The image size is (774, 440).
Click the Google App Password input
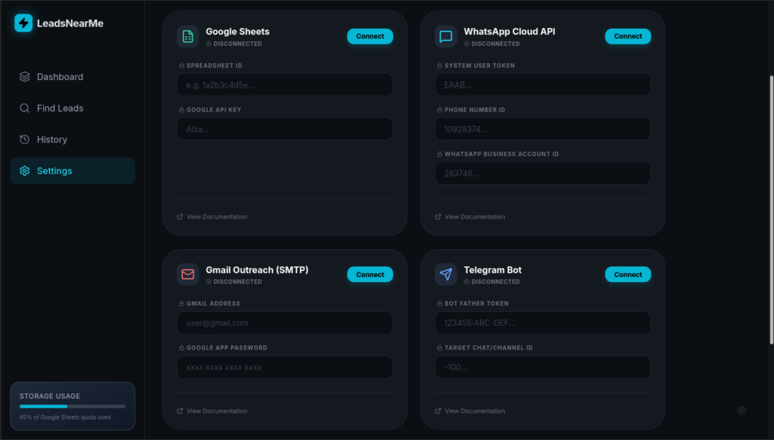click(285, 368)
